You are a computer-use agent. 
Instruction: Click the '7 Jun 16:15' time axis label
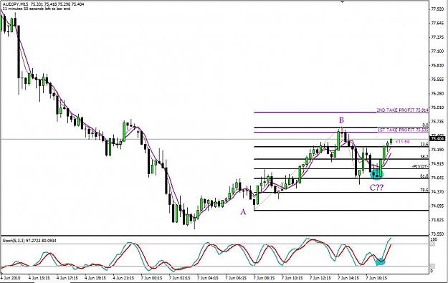(376, 277)
